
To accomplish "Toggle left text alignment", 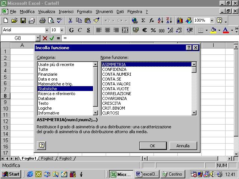I will click(99, 30).
